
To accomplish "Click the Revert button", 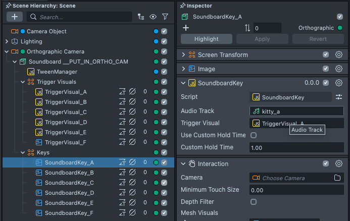I will 318,39.
